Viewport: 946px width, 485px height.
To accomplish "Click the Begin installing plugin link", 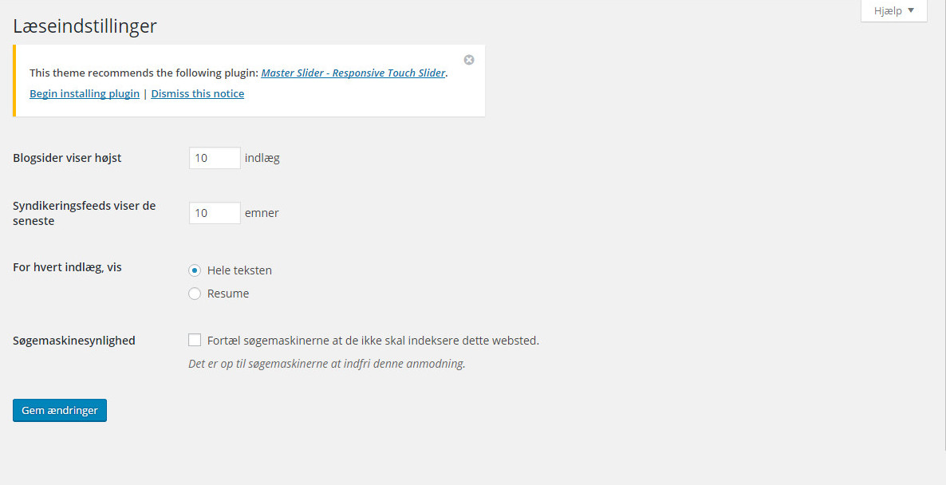I will tap(85, 93).
